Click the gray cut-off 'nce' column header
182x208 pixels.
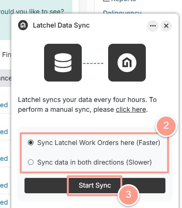(x=6, y=78)
